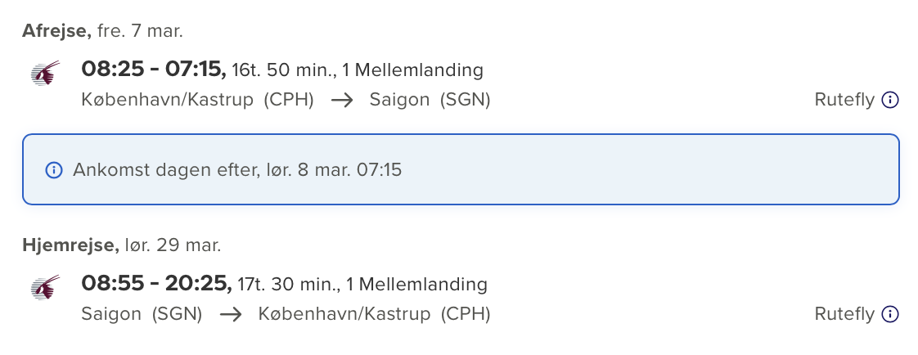Open the info icon beside Rutefly for Hjemrejse
This screenshot has width=918, height=355.
tap(890, 315)
